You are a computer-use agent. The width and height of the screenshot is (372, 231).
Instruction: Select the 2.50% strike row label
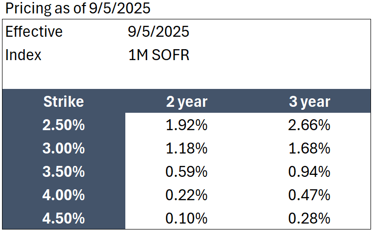point(64,125)
